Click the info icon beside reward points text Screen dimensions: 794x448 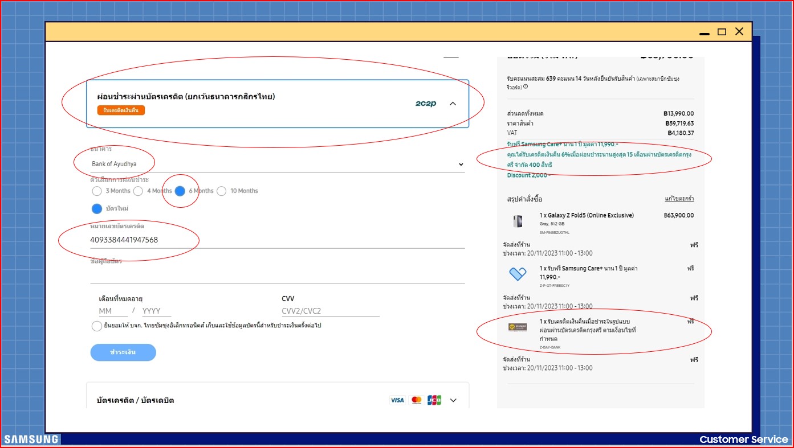point(526,87)
